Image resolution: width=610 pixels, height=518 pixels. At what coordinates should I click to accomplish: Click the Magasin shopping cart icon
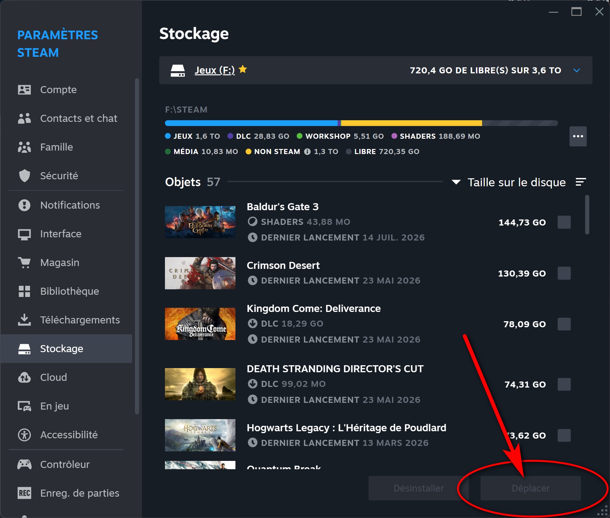coord(25,263)
